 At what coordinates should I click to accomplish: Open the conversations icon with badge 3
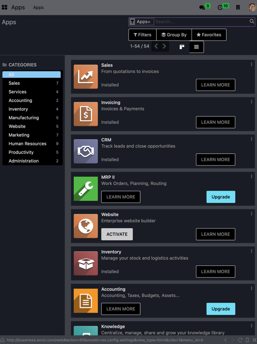202,7
